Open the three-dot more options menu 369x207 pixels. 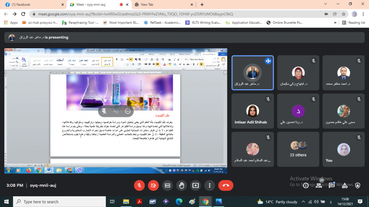click(209, 185)
